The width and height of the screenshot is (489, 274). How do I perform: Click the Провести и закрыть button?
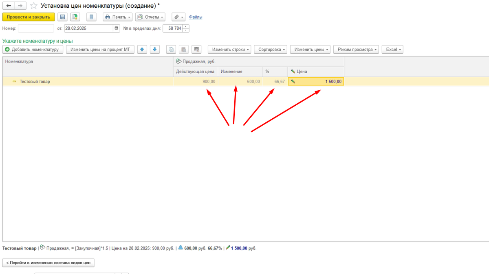[29, 17]
